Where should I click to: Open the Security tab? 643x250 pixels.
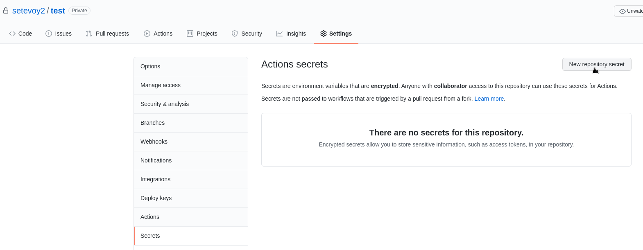247,34
